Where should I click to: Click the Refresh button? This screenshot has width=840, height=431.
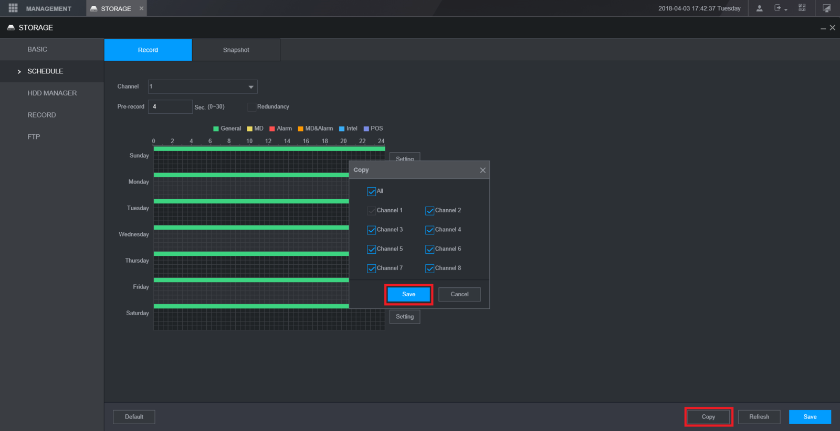coord(759,417)
